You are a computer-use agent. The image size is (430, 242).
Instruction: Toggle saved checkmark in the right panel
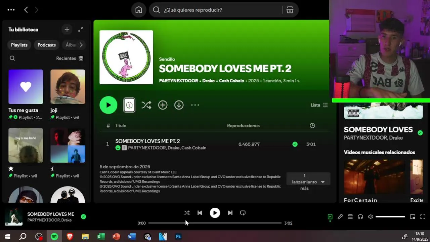click(x=420, y=133)
